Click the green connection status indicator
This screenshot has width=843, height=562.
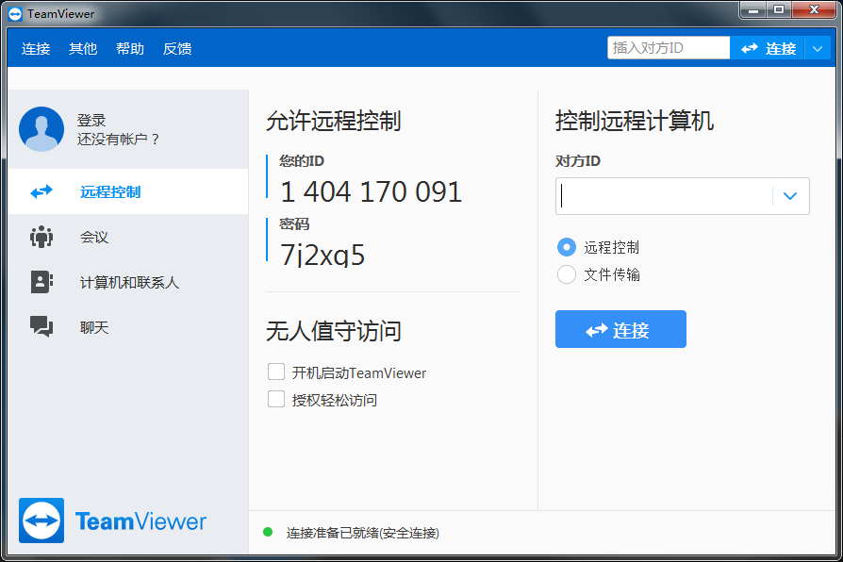coord(268,533)
